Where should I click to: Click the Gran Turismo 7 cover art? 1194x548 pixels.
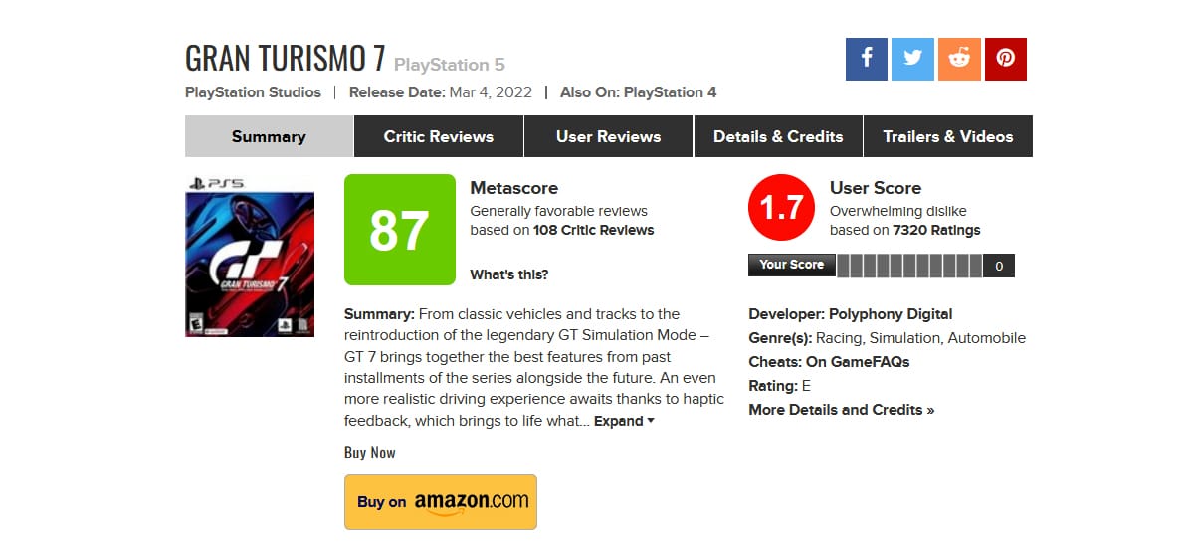click(x=250, y=258)
